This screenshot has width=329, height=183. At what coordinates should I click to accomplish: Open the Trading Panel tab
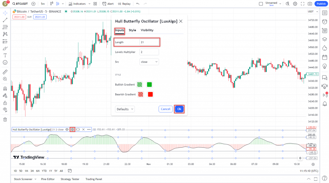click(x=94, y=179)
